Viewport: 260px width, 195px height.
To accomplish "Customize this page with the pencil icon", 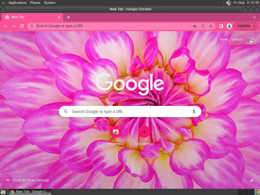I will coord(252,181).
